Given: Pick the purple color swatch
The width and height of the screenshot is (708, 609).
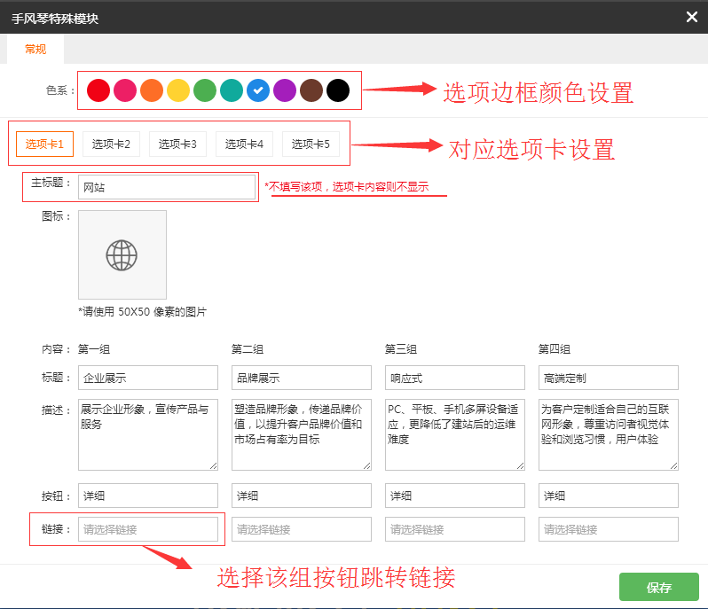Looking at the screenshot, I should click(284, 90).
